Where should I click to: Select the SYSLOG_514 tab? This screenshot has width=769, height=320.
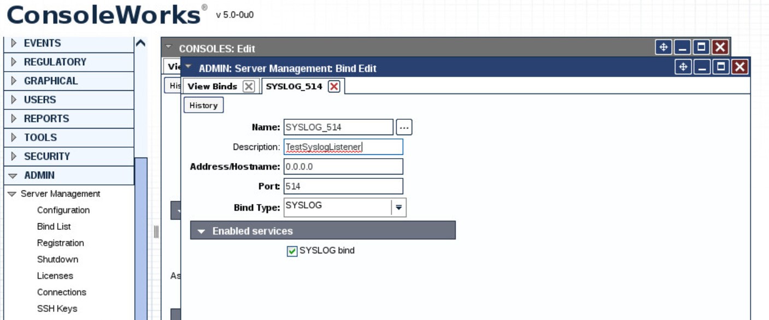pyautogui.click(x=294, y=86)
